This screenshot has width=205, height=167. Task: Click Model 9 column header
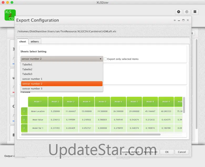tap(166, 102)
